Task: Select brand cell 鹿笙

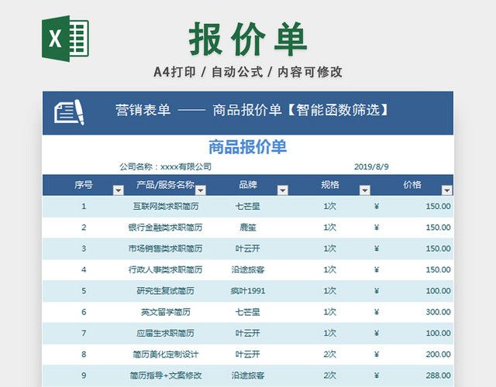Action: 248,228
